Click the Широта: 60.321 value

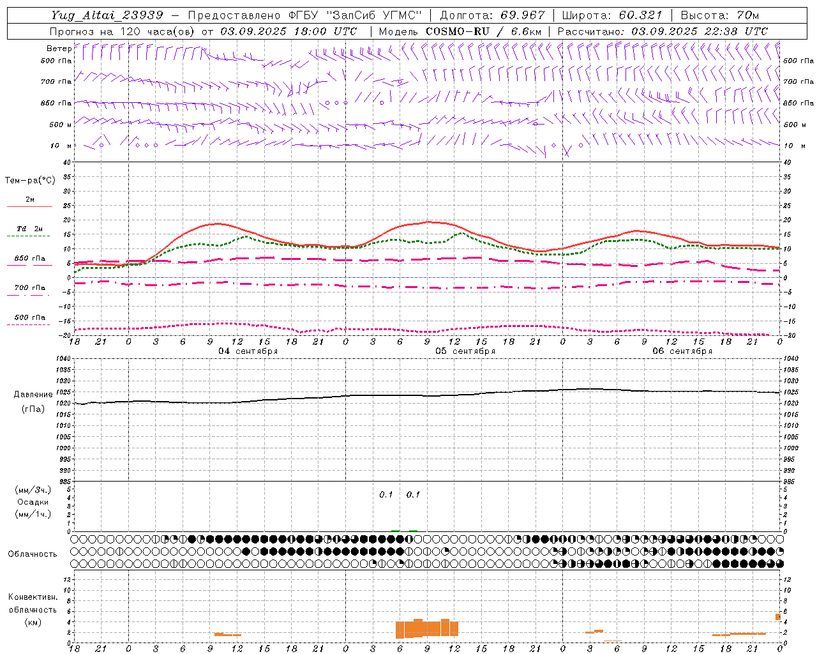pyautogui.click(x=612, y=15)
